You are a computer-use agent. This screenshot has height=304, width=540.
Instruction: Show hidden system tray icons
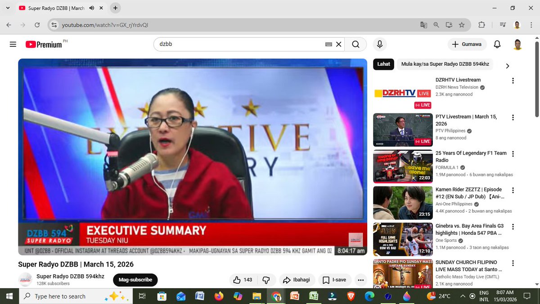(x=463, y=296)
